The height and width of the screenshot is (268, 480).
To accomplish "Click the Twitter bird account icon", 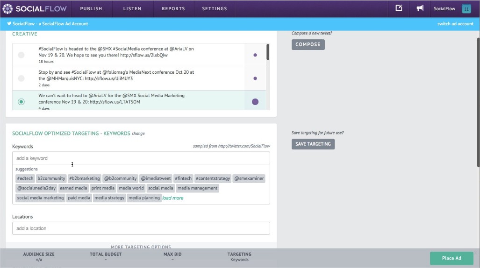I will pyautogui.click(x=9, y=23).
